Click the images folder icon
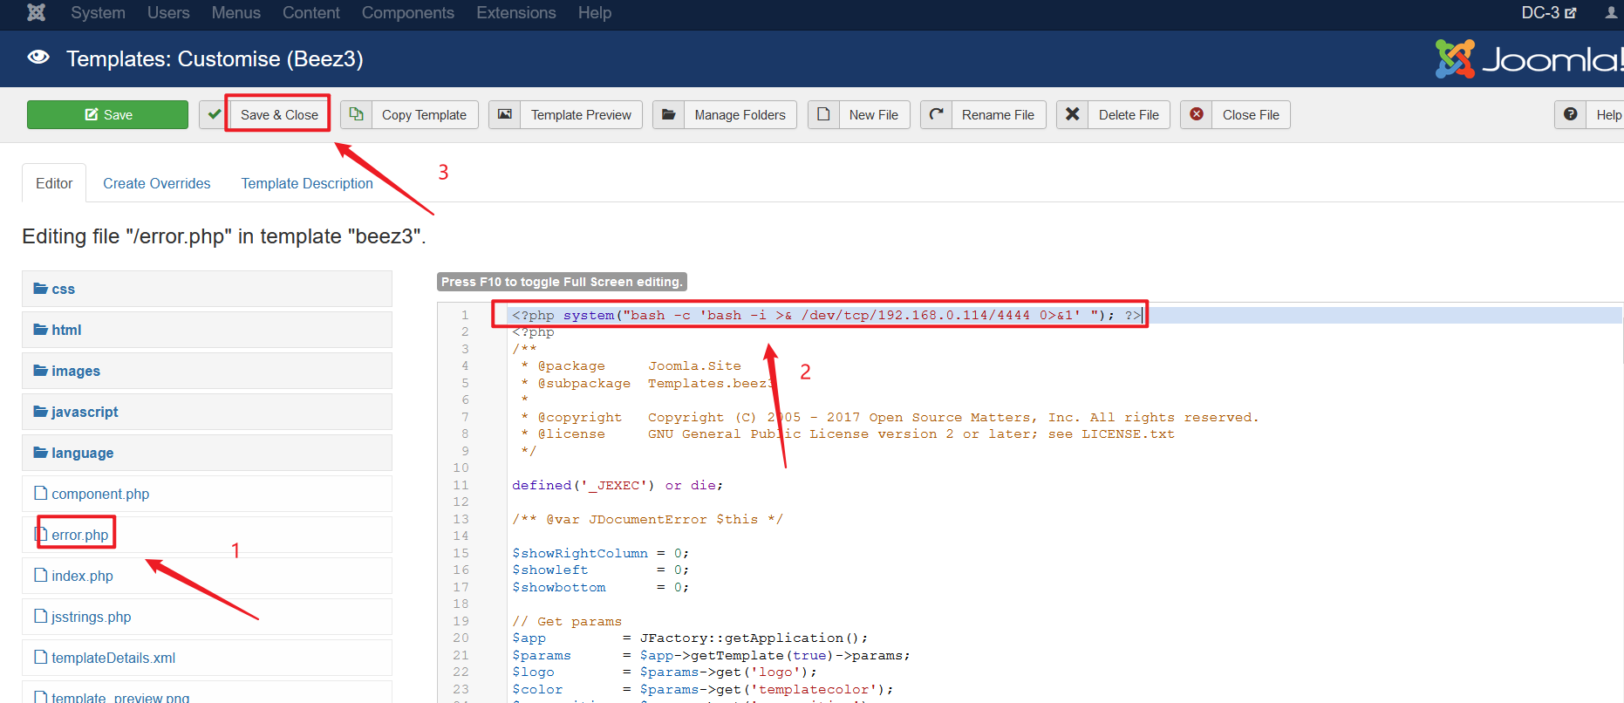The image size is (1624, 703). 40,371
